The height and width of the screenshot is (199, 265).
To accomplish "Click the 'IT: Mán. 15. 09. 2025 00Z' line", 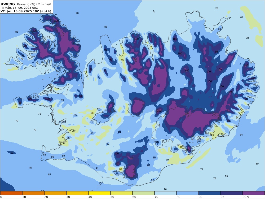I will click(x=19, y=8).
